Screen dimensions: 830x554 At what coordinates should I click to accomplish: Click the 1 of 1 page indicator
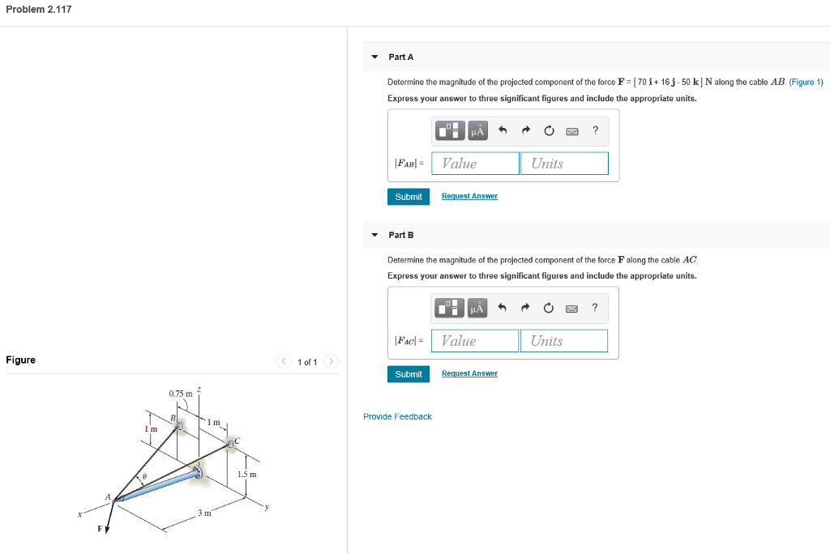306,361
